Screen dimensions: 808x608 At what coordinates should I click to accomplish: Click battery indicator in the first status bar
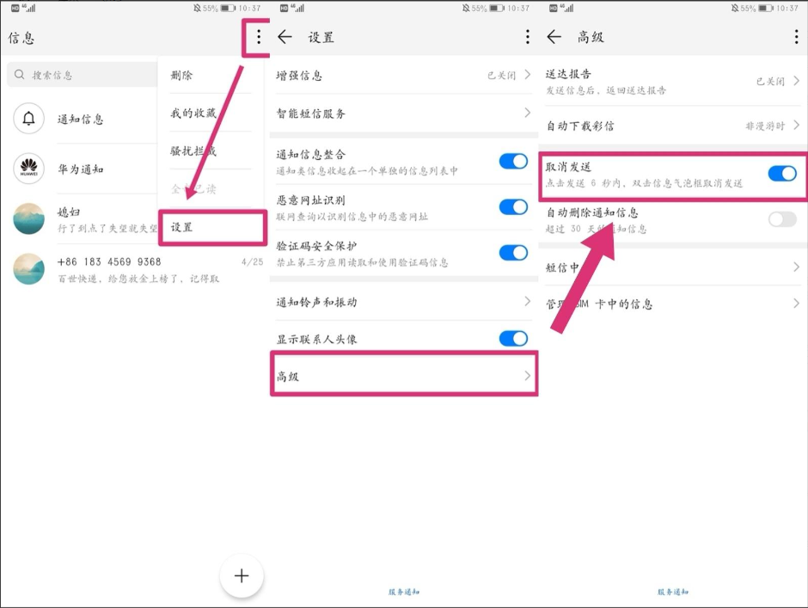click(228, 9)
